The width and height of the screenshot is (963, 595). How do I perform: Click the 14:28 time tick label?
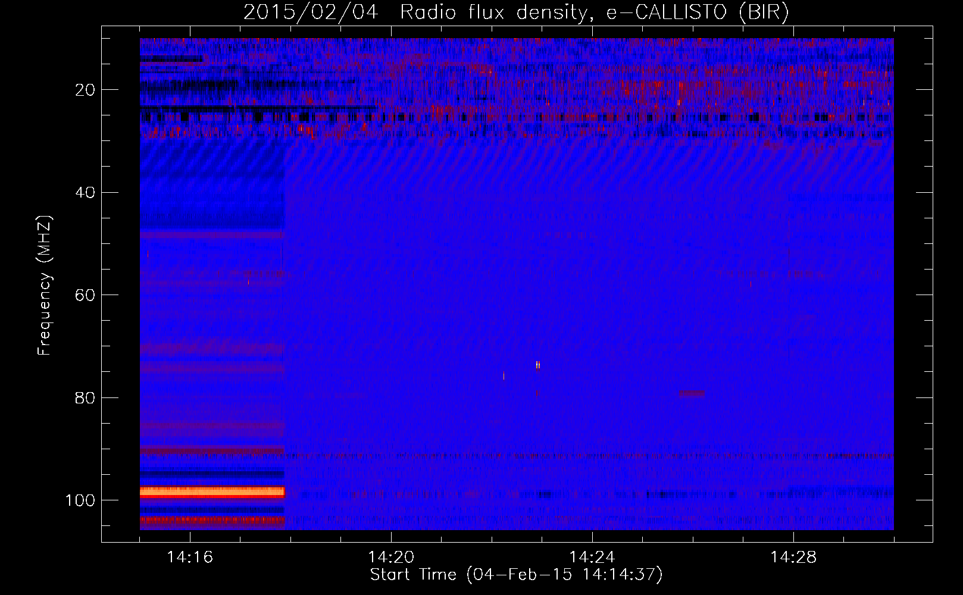click(793, 558)
